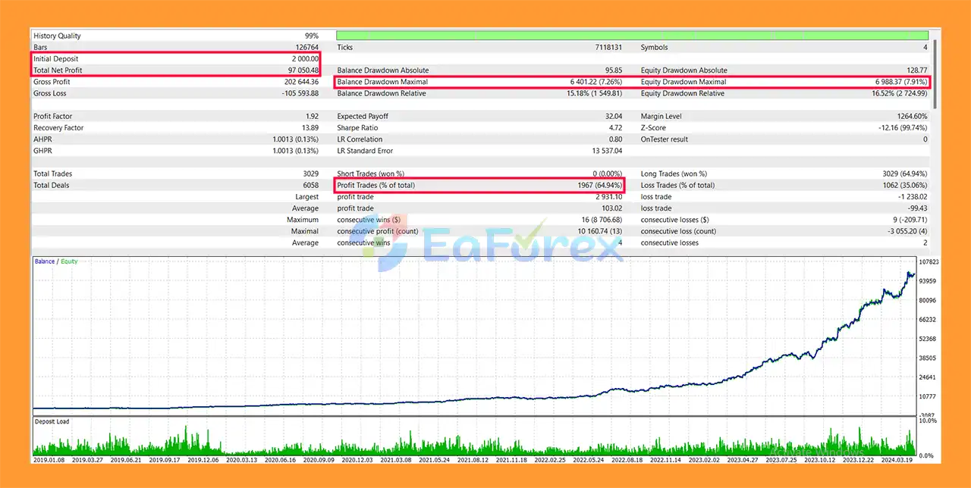Viewport: 971px width, 488px height.
Task: Select the AHPR value 1.0013 (0.13%)
Action: tap(296, 139)
